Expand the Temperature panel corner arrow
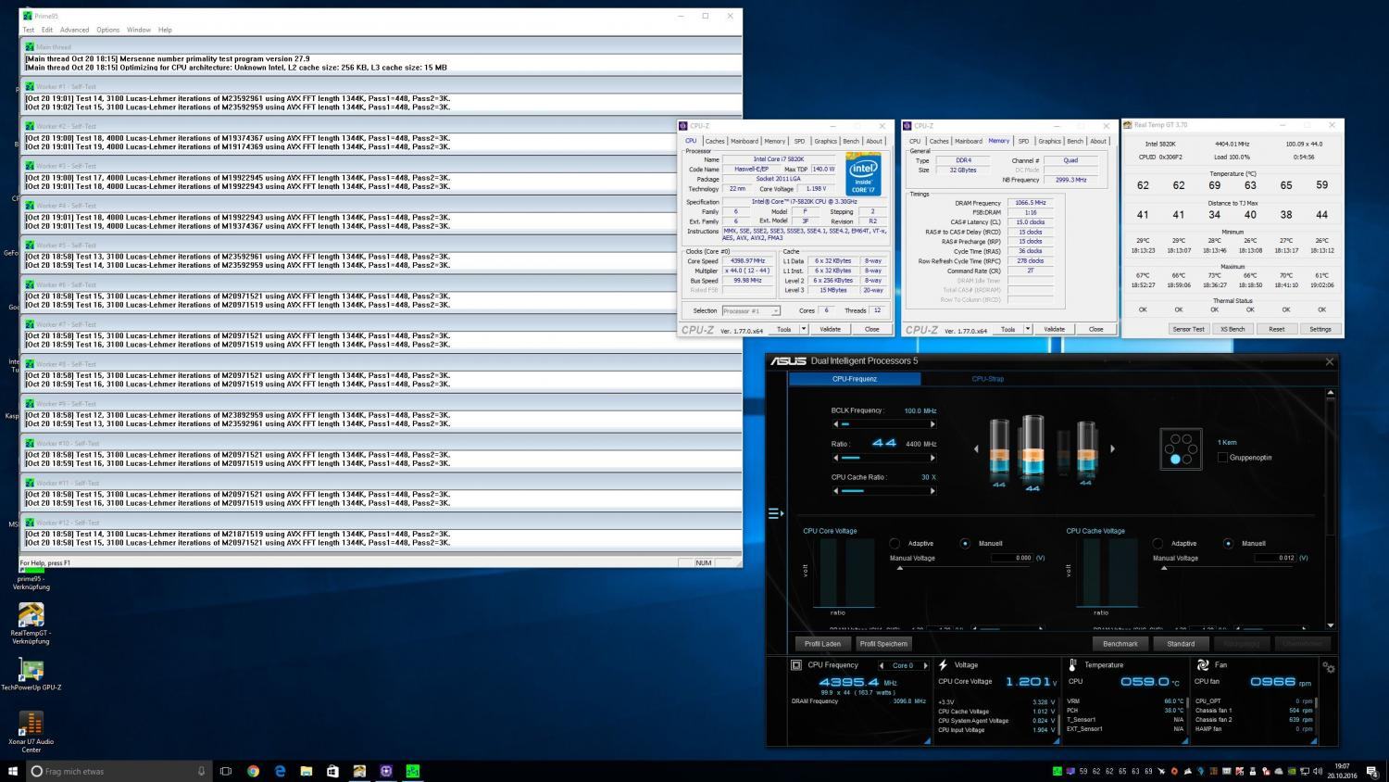Screen dimensions: 1389x782 pyautogui.click(x=1185, y=741)
